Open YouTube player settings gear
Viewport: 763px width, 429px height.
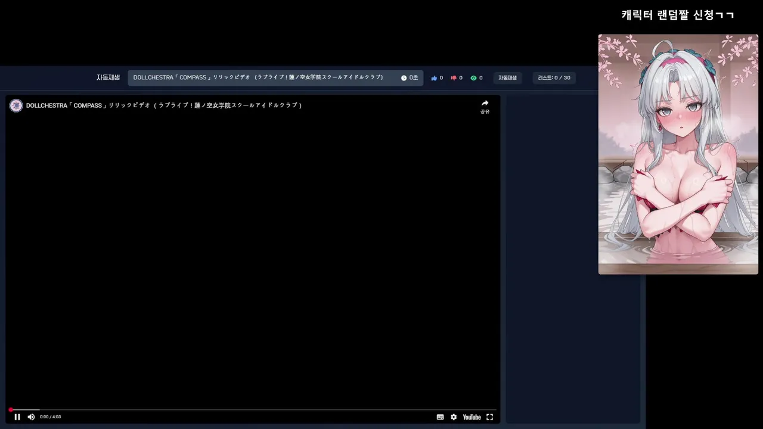pos(454,417)
